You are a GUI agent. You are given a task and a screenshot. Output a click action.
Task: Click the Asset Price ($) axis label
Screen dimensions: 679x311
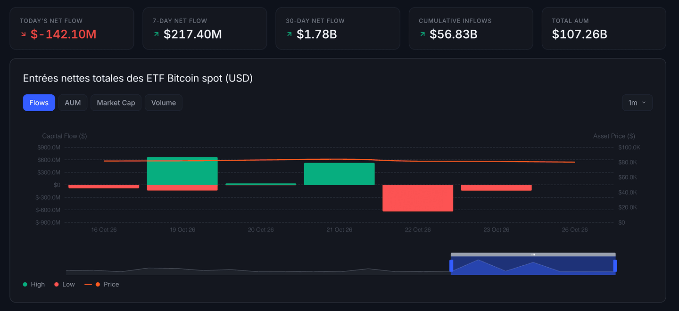pyautogui.click(x=614, y=136)
